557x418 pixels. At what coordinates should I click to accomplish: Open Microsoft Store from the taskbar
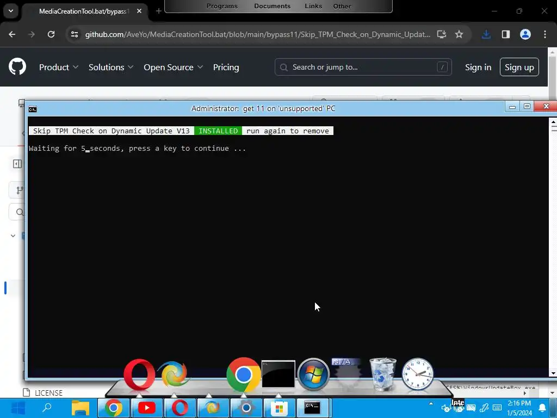(279, 408)
